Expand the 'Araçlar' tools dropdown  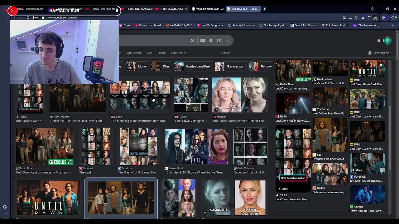pos(227,53)
